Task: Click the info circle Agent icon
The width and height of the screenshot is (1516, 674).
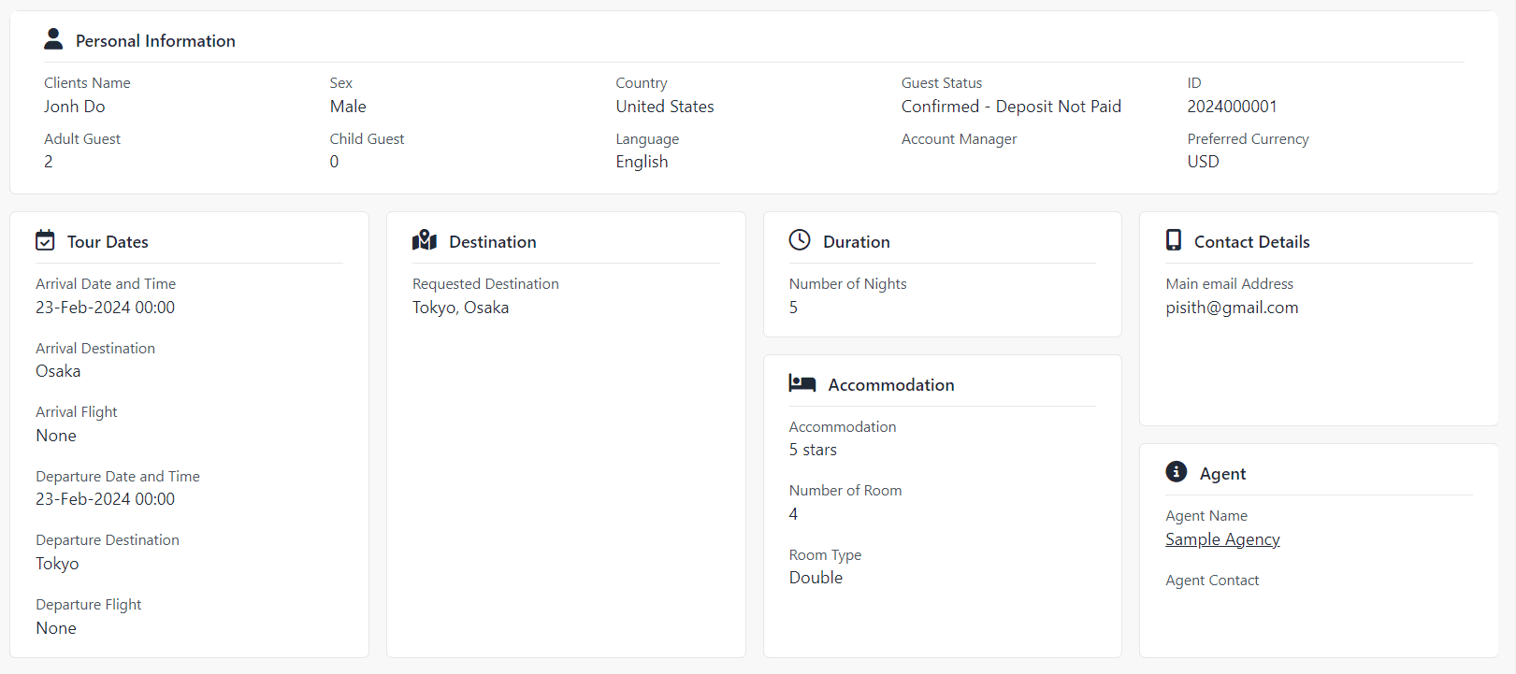Action: pyautogui.click(x=1177, y=473)
